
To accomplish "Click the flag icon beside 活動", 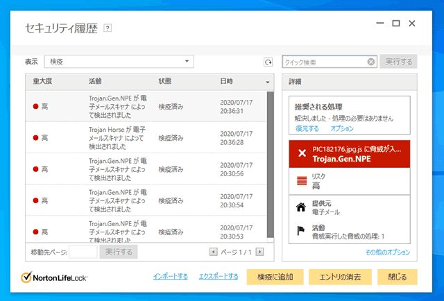I will click(x=300, y=230).
